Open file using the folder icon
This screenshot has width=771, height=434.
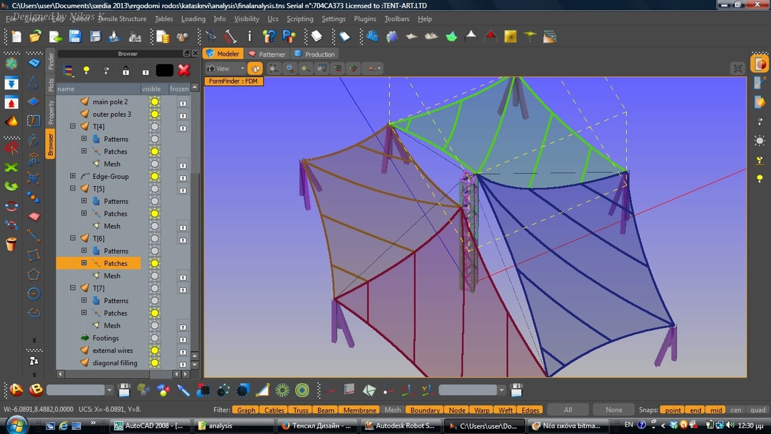[x=35, y=37]
